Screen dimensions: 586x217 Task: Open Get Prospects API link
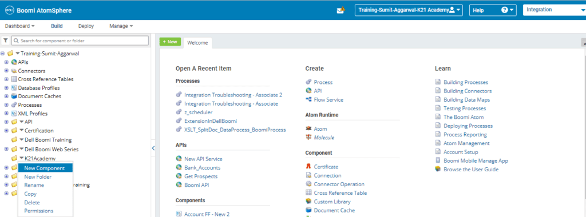click(201, 176)
